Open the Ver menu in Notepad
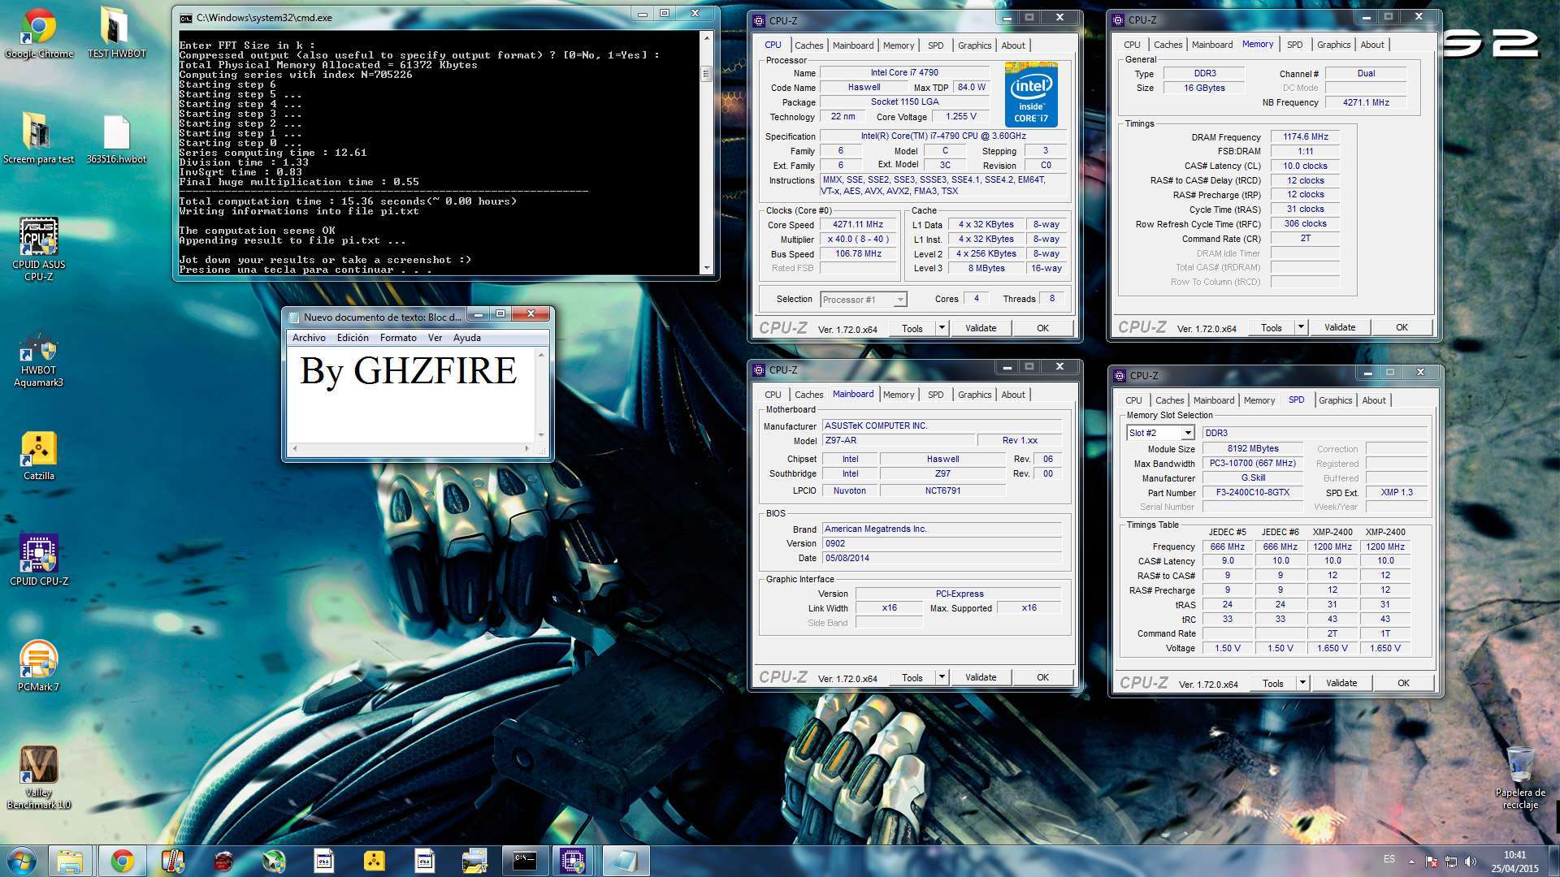Viewport: 1560px width, 877px height. pyautogui.click(x=435, y=338)
